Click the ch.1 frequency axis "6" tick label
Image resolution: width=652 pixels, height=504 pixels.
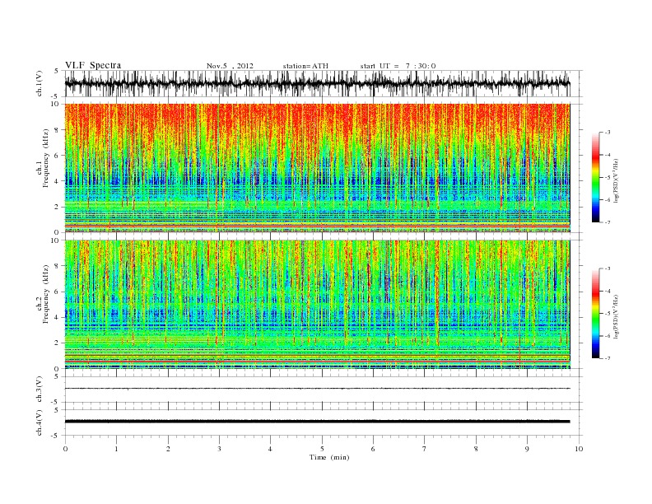click(x=58, y=156)
